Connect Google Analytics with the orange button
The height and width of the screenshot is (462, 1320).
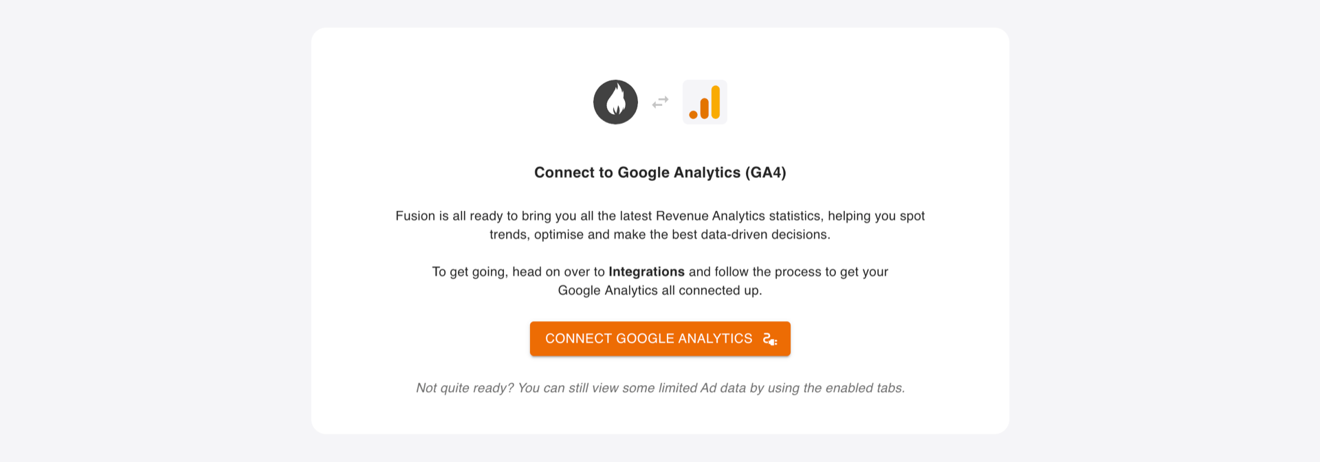point(660,339)
